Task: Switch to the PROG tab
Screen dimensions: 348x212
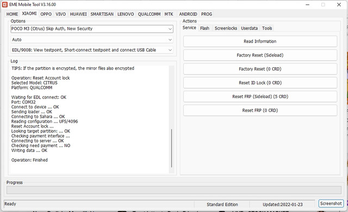Action: coord(207,14)
